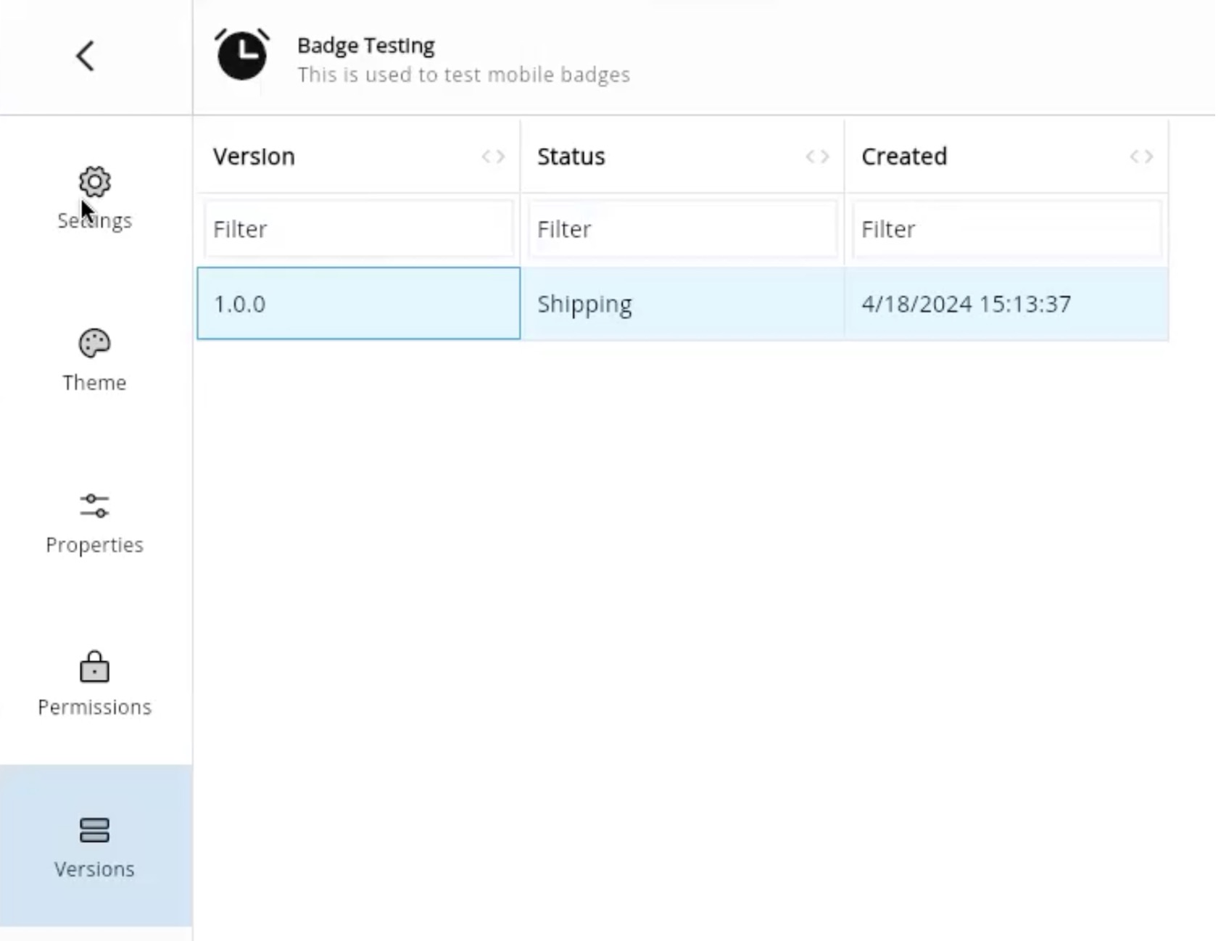Focus the Version filter field

click(358, 229)
